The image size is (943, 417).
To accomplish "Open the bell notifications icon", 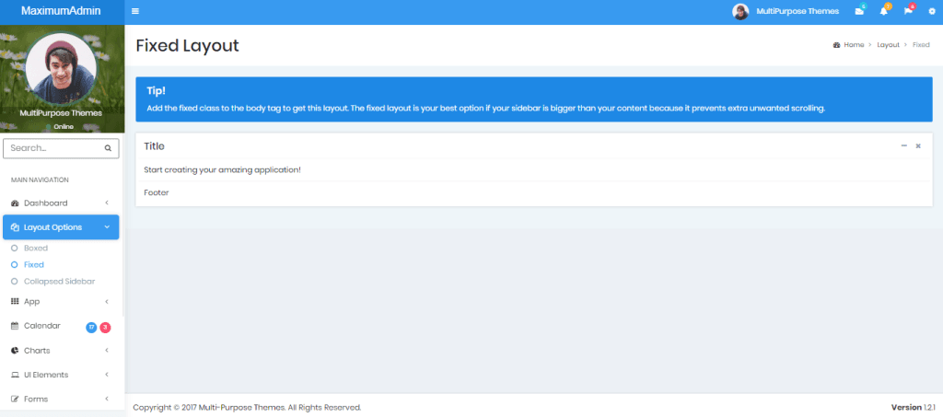I will pyautogui.click(x=883, y=11).
